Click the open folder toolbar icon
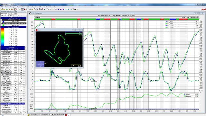 (x=4, y=9)
